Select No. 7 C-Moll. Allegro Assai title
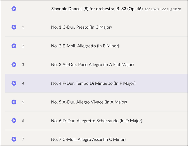This screenshot has height=146, width=188. (88, 139)
